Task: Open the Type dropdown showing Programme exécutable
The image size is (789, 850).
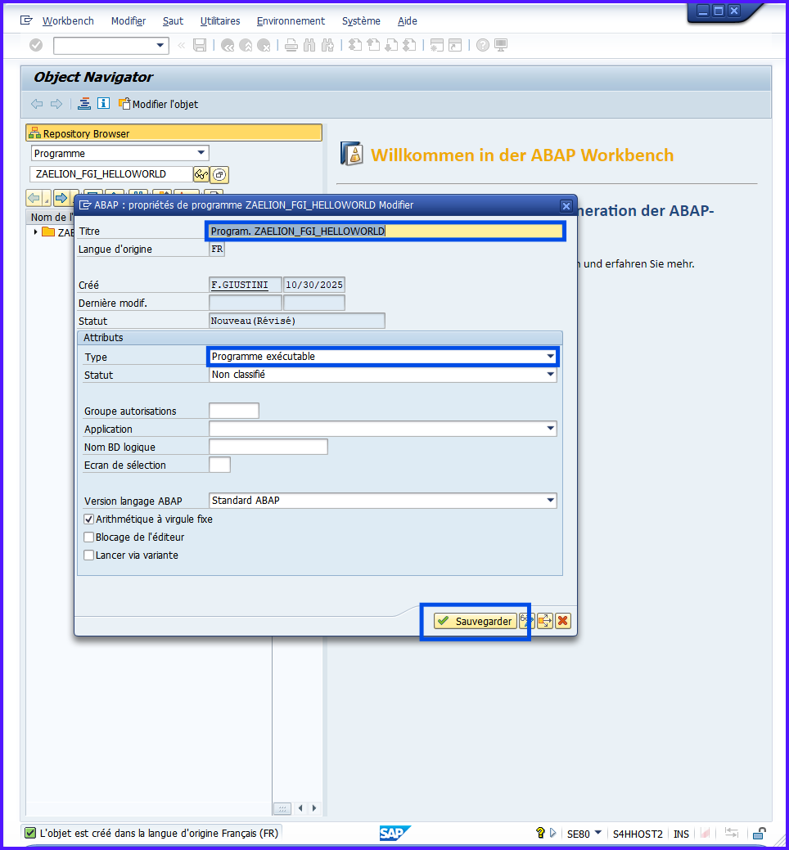Action: tap(550, 357)
